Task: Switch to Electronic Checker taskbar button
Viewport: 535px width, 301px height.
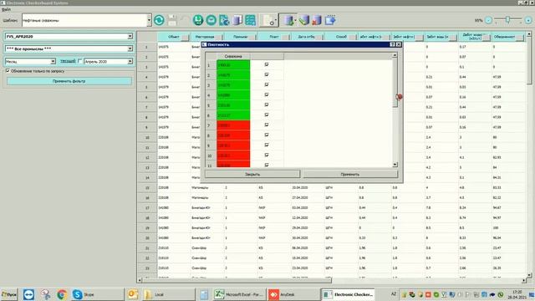Action: click(348, 294)
